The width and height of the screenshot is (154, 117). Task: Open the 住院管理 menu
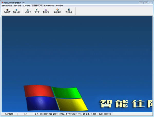(x=26, y=6)
